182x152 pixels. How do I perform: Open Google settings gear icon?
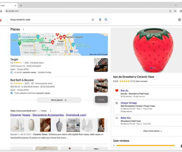180,20
